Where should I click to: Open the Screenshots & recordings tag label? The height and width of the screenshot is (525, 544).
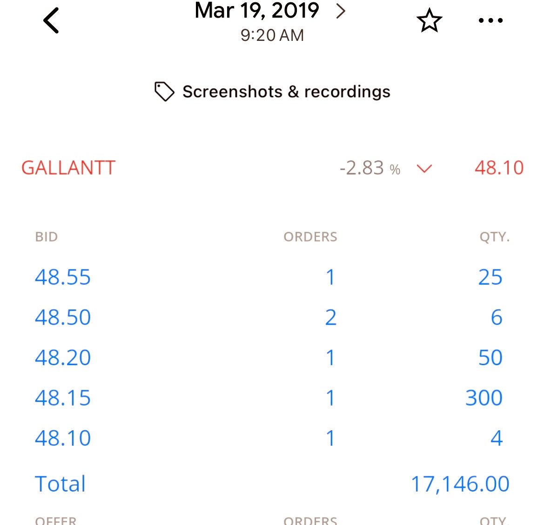[x=286, y=92]
